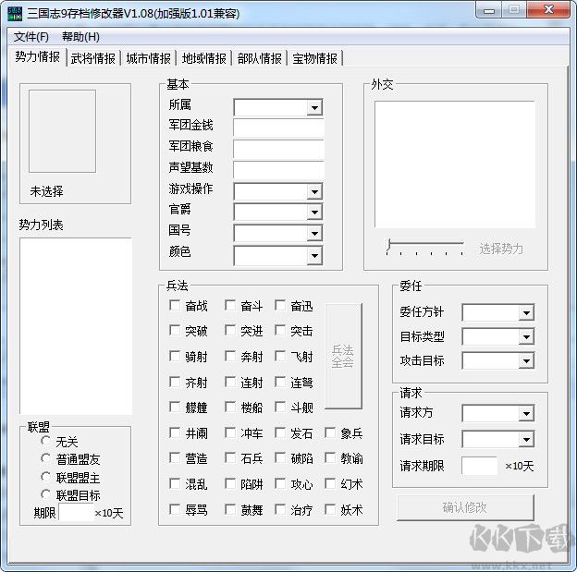This screenshot has width=577, height=572.
Task: Switch to the 城市情报 tab
Action: click(149, 58)
